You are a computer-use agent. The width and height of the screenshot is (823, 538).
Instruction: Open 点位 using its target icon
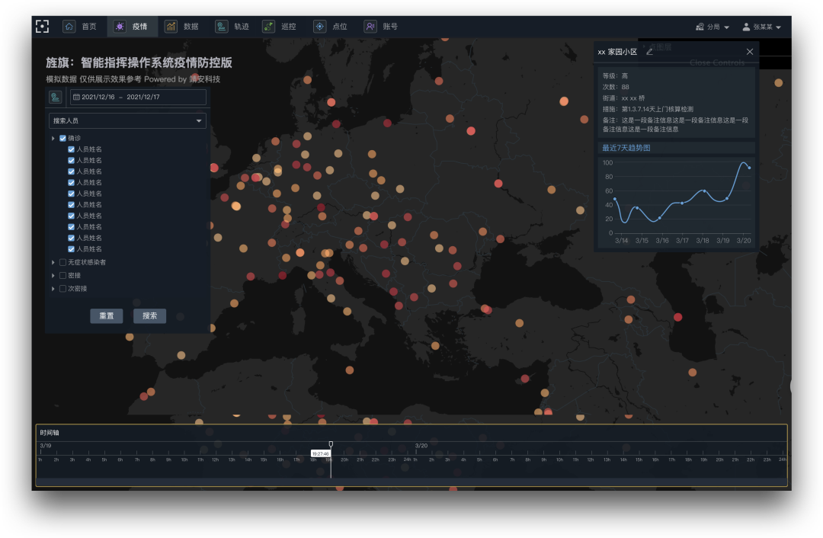[x=319, y=26]
